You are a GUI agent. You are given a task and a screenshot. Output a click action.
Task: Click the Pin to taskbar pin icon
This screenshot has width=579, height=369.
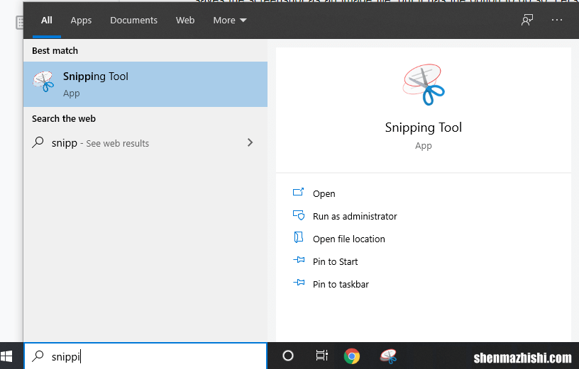tap(299, 283)
